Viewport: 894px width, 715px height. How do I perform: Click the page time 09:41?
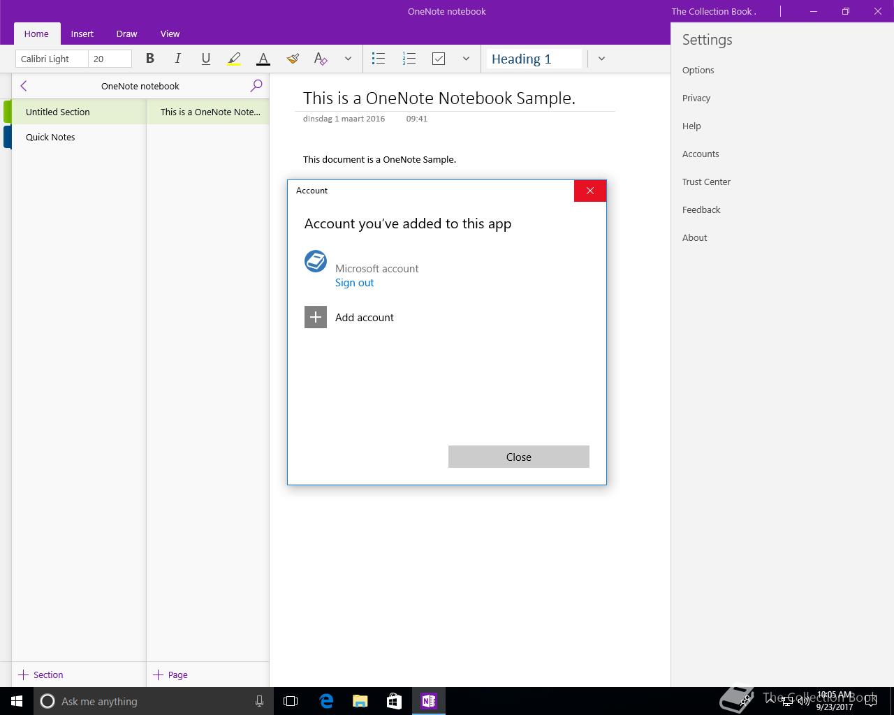417,119
